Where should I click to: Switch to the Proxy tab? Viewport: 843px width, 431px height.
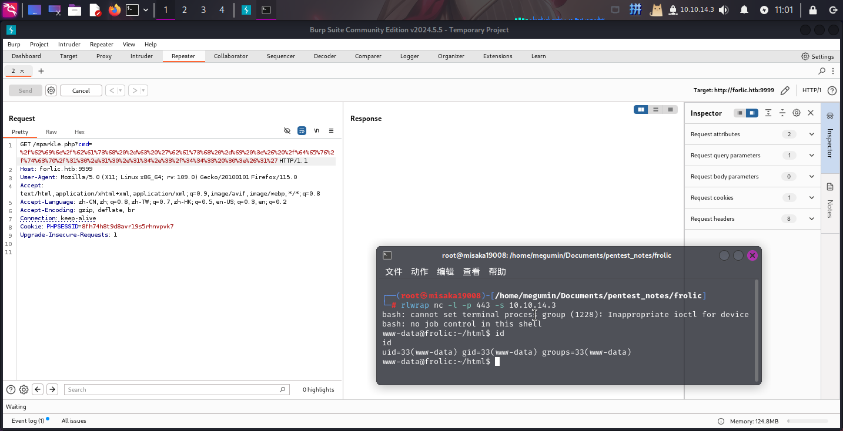tap(104, 56)
